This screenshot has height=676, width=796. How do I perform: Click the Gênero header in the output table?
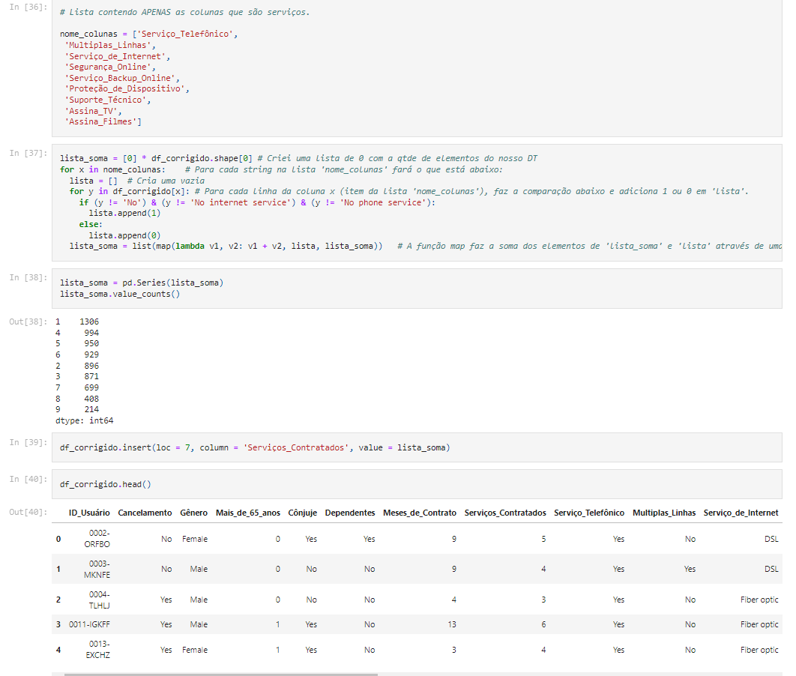(x=193, y=513)
